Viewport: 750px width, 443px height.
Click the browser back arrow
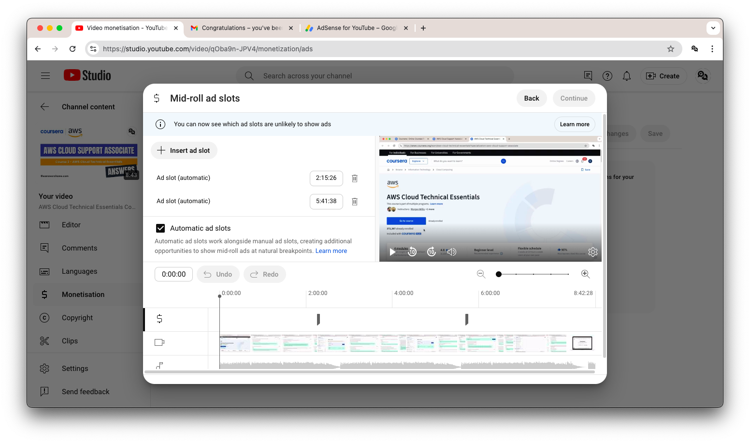coord(38,49)
